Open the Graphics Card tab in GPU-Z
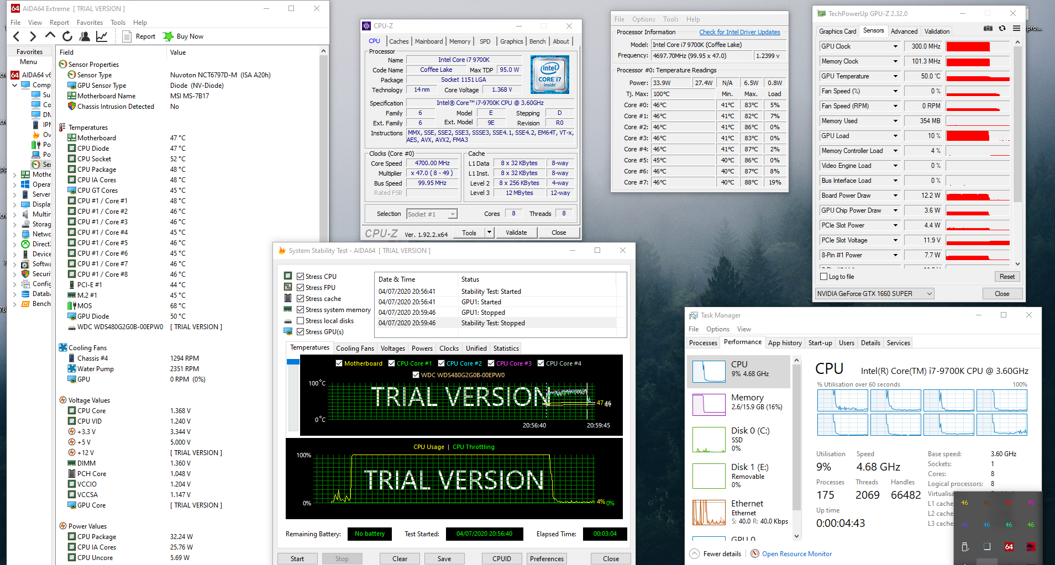The image size is (1055, 565). (837, 31)
